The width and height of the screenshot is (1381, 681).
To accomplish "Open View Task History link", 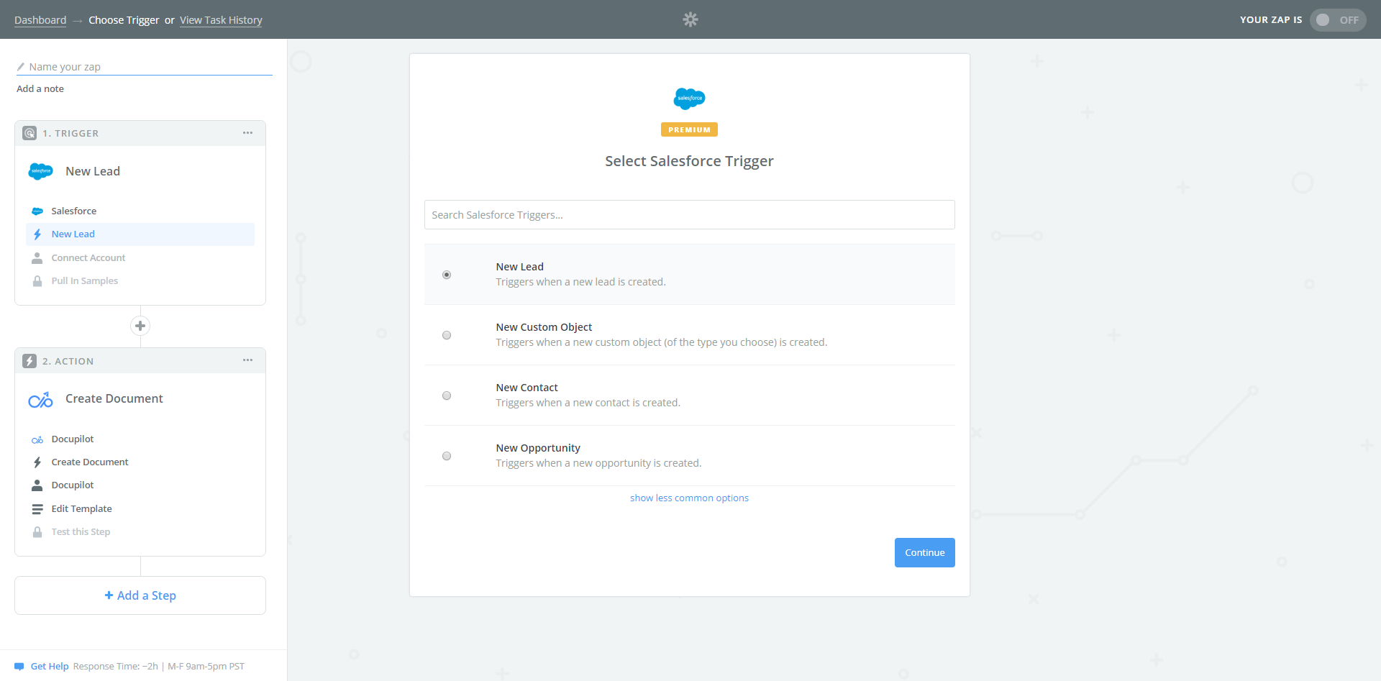I will point(221,20).
